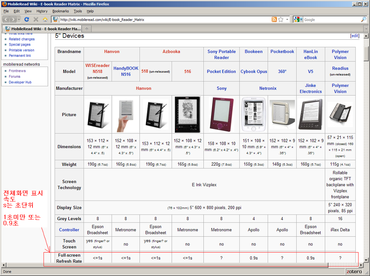370x276 pixels.
Task: Open the Google search engine selector dropdown
Action: (x=298, y=19)
